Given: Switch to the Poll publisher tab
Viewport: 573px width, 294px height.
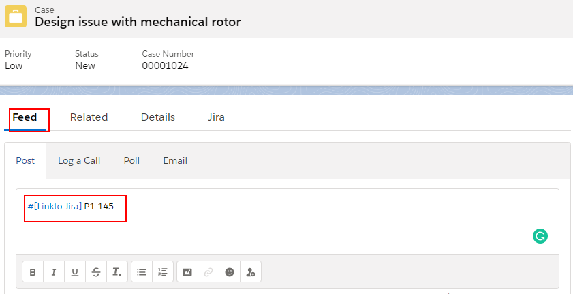Looking at the screenshot, I should 131,160.
